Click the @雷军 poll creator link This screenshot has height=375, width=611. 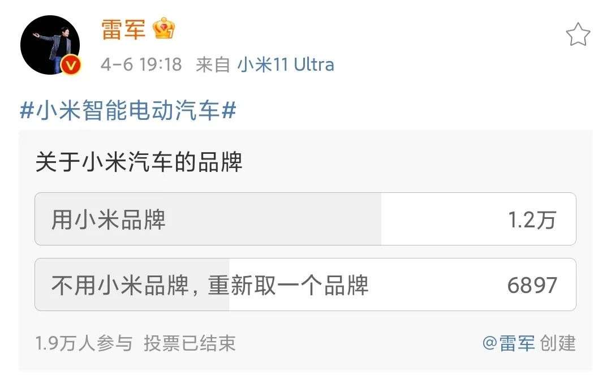pyautogui.click(x=508, y=343)
